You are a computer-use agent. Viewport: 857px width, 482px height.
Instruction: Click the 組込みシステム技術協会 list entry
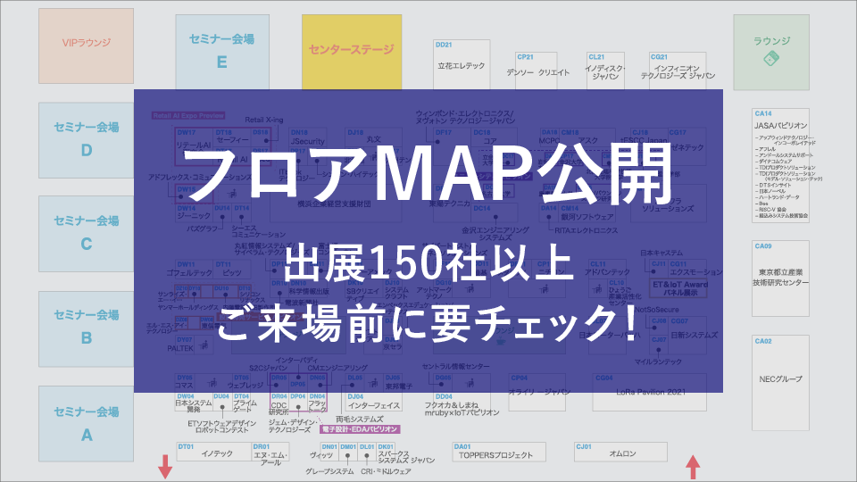point(782,216)
